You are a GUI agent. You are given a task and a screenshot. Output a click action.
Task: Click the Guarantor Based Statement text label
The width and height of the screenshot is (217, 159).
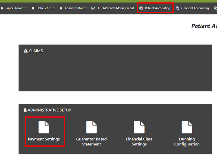(x=91, y=141)
